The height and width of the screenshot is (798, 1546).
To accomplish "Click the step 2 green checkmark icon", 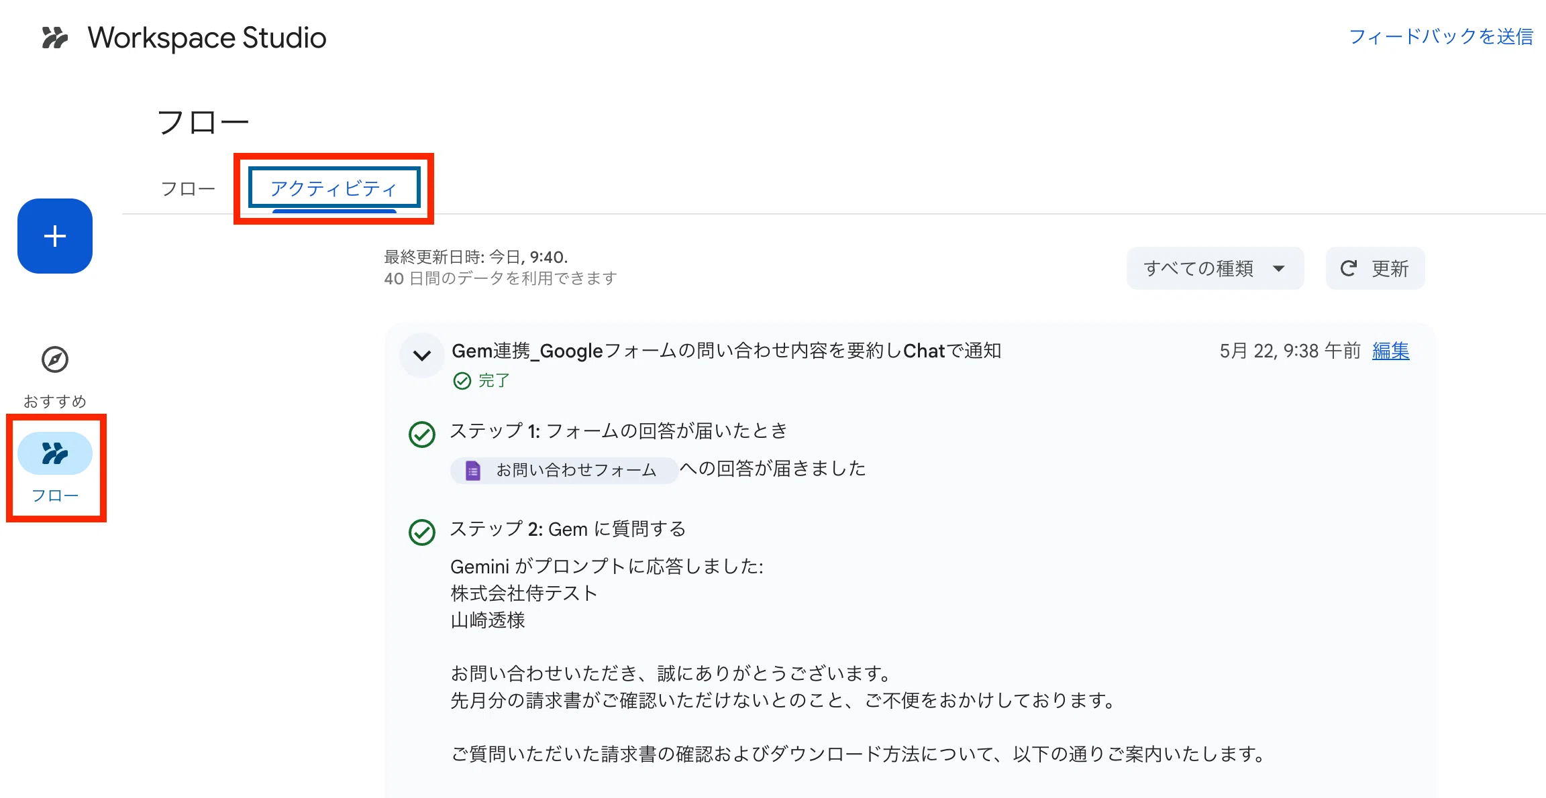I will click(x=422, y=532).
